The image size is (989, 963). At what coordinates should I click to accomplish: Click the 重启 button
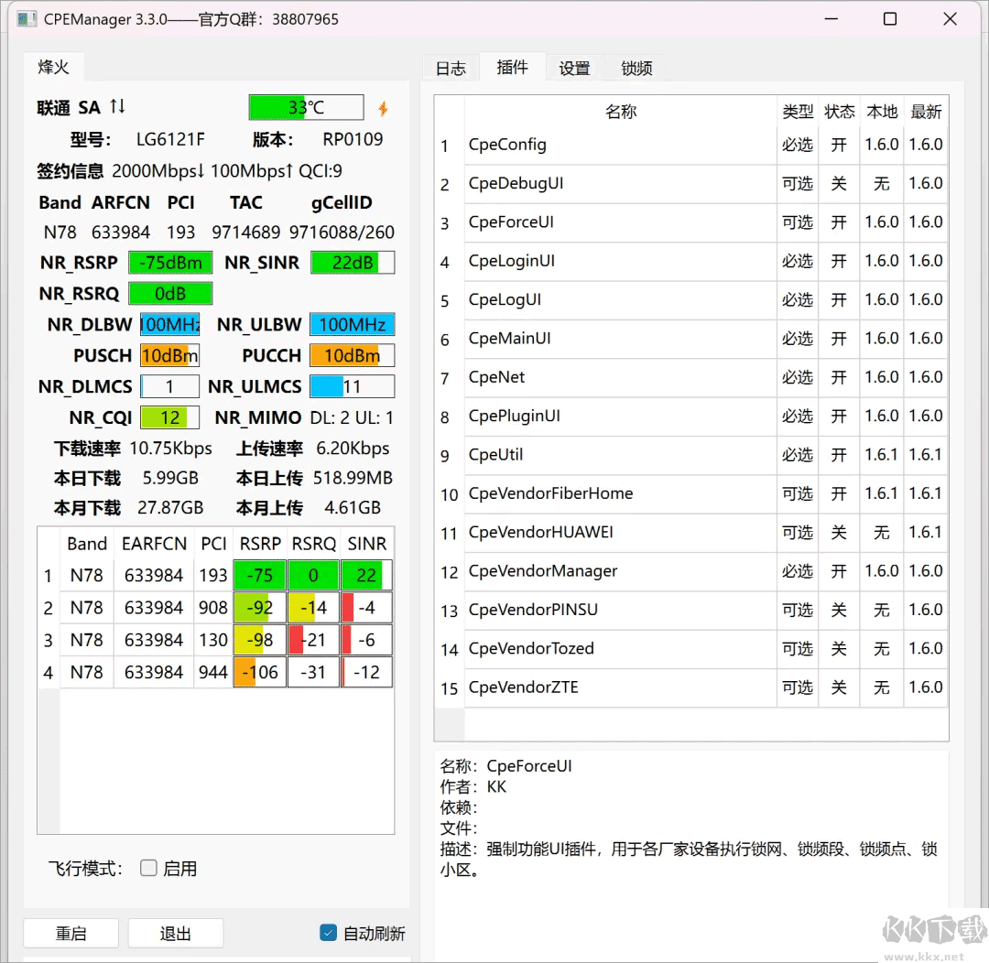pos(71,933)
